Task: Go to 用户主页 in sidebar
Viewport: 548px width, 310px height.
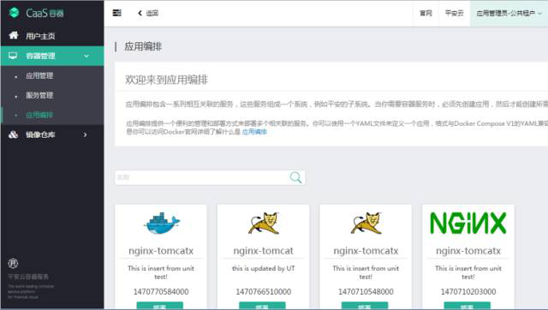Action: [x=40, y=36]
